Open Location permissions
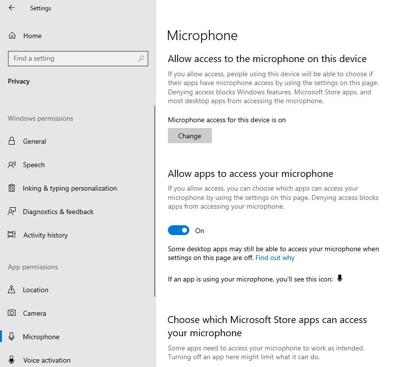411x367 pixels. 36,290
